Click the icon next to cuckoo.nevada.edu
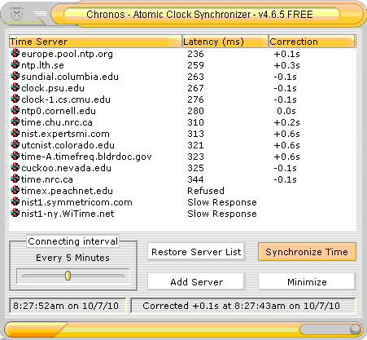Viewport: 367px width, 340px height. pyautogui.click(x=15, y=167)
